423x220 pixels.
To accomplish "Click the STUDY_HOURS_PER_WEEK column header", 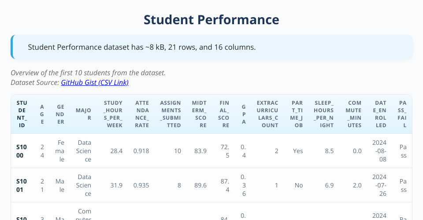I will coord(113,114).
